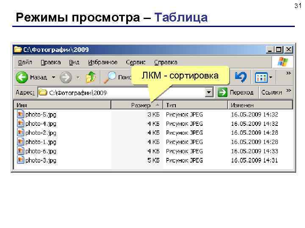The height and width of the screenshot is (228, 305).
Task: Sort by the Имя column header
Action: [x=62, y=105]
